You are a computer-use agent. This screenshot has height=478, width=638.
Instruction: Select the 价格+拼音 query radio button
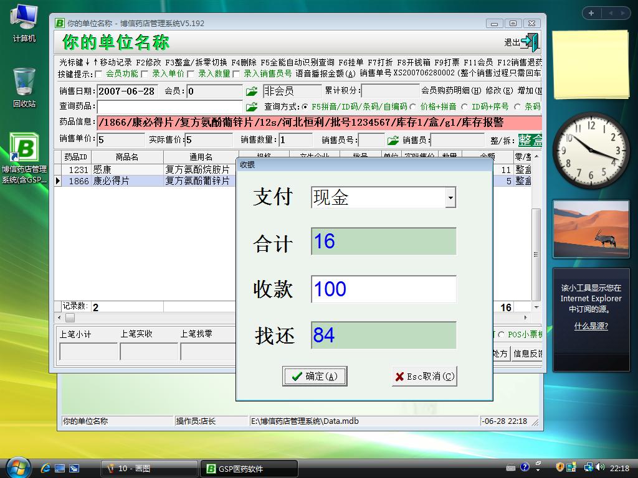point(412,107)
